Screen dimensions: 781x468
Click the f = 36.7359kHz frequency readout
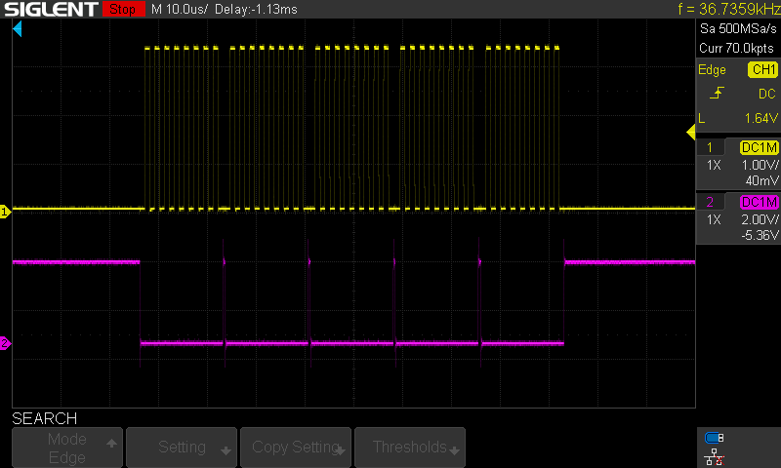(728, 9)
